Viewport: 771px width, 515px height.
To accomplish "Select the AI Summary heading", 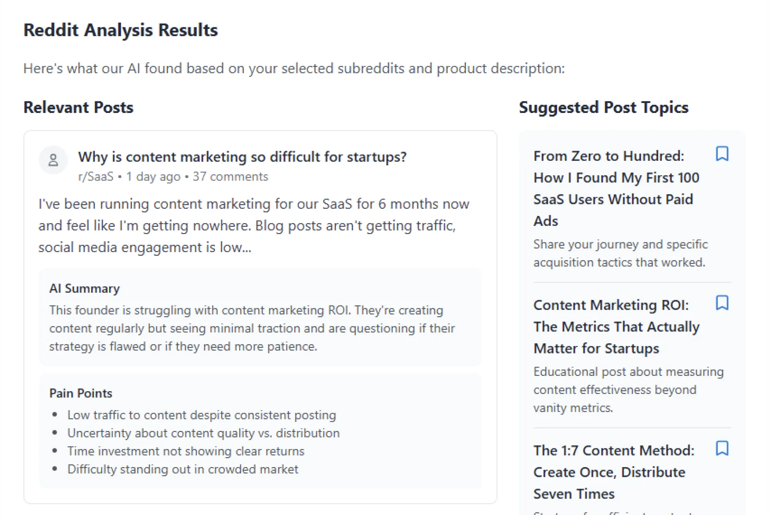I will pos(84,288).
